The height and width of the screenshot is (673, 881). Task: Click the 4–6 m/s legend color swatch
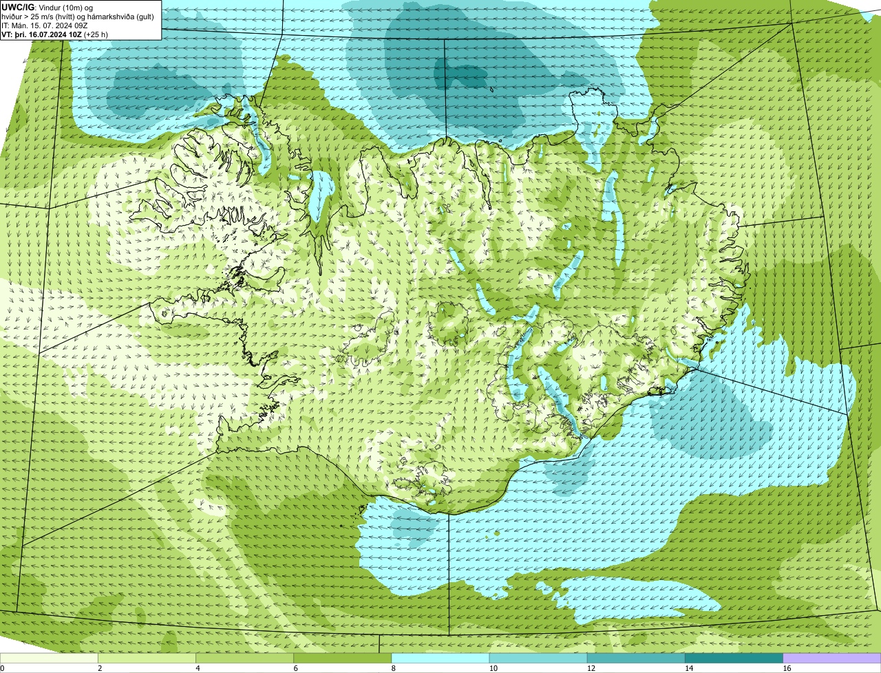pyautogui.click(x=245, y=659)
